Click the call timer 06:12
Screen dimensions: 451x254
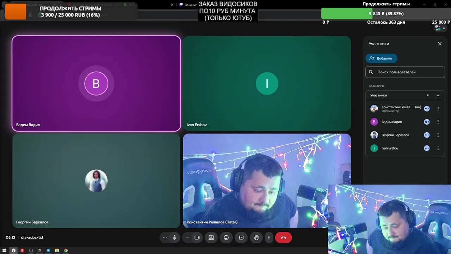[x=11, y=237]
